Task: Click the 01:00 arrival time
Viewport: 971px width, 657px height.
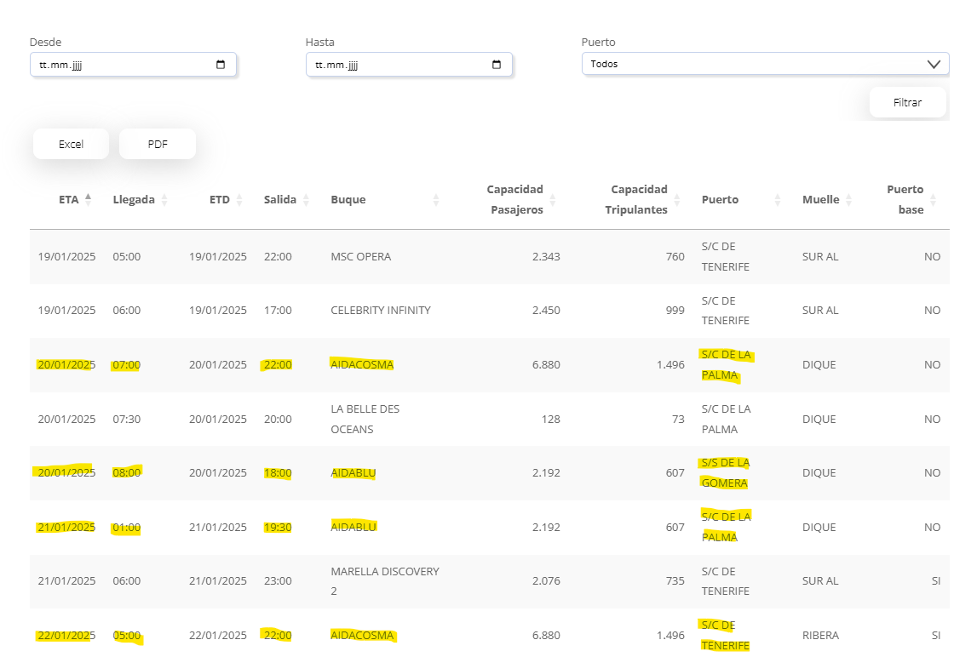Action: 126,528
